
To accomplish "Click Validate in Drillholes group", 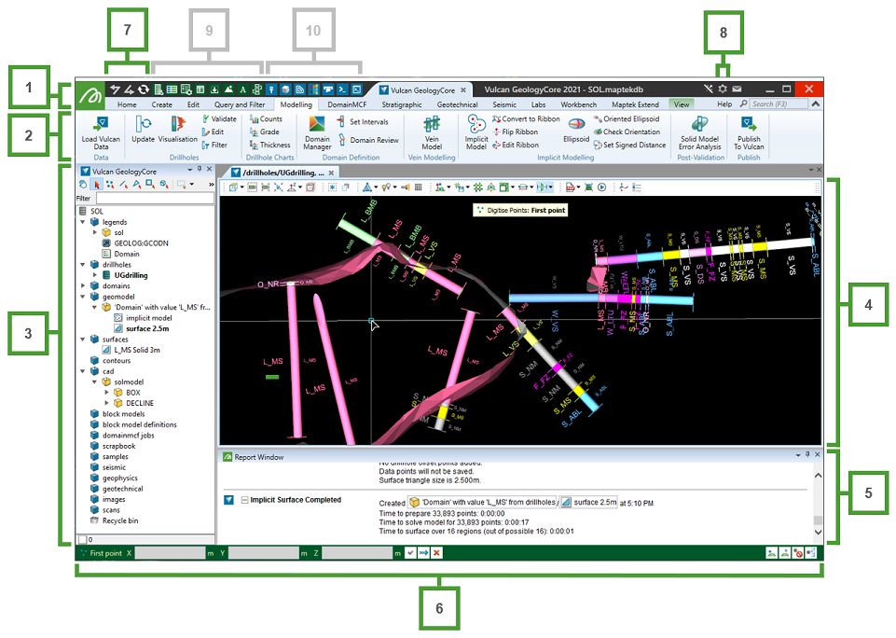I will [219, 118].
